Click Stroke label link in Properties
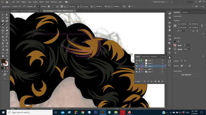 pos(180,45)
